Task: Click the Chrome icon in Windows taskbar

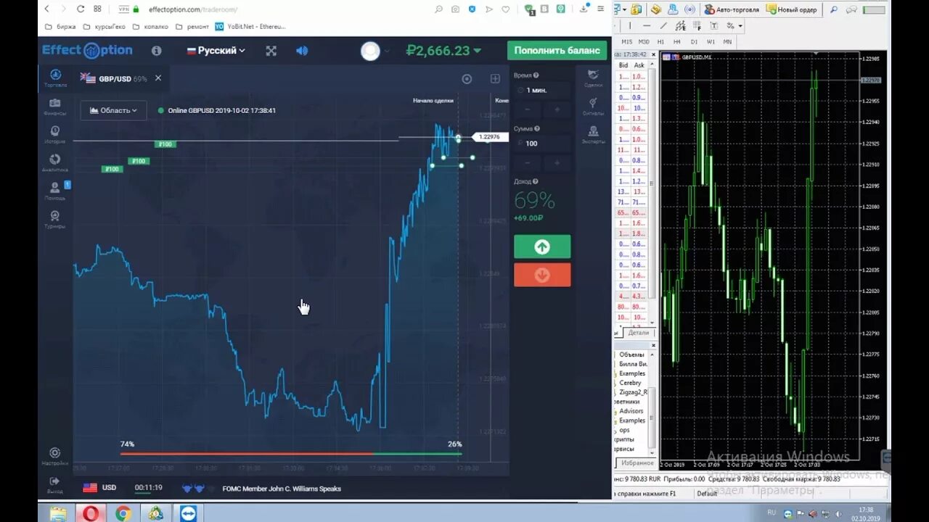Action: pyautogui.click(x=123, y=513)
